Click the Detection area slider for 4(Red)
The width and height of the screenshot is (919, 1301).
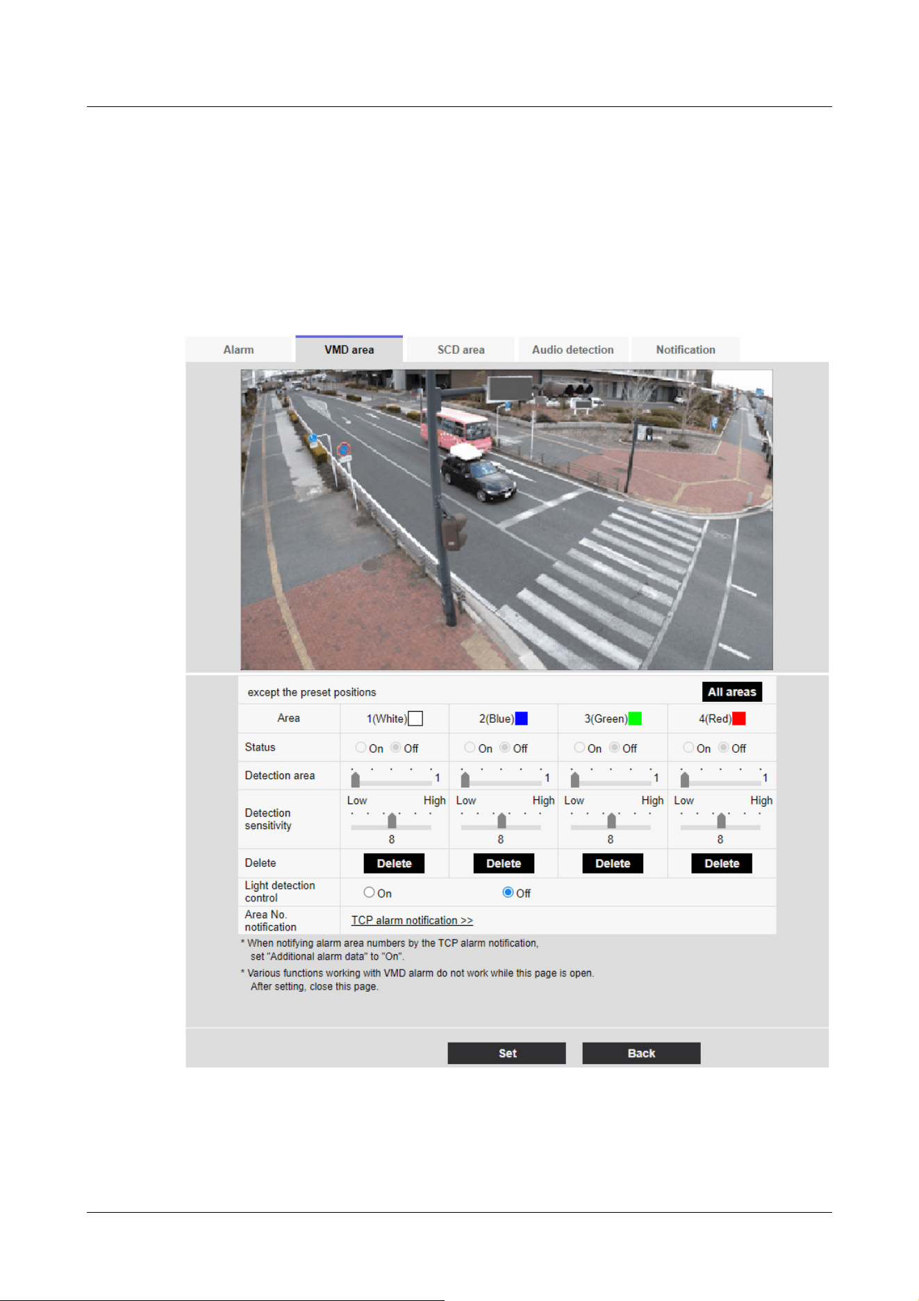(721, 779)
